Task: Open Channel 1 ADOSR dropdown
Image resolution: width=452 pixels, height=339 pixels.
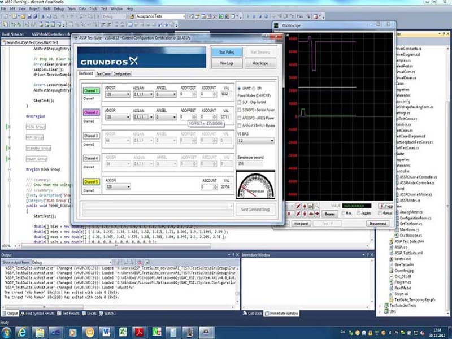Action: click(x=118, y=94)
